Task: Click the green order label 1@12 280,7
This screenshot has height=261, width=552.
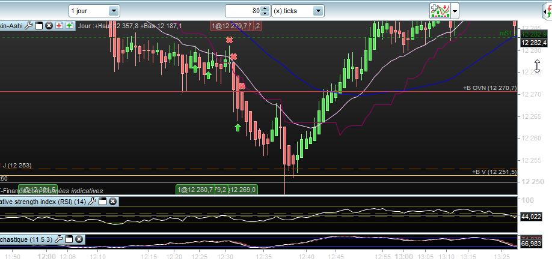Action: [195, 190]
